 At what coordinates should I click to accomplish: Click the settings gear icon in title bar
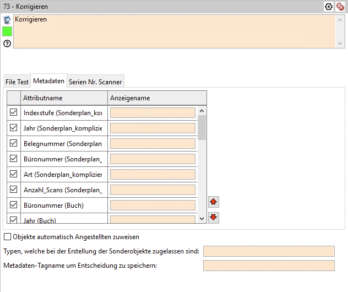tap(329, 7)
